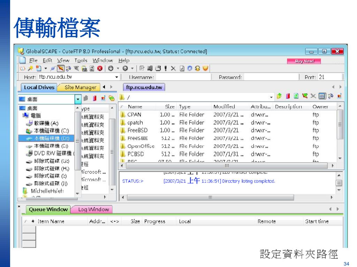Viewport: 357px width, 267px height.
Task: Toggle remote pane list view button
Action: coord(322,96)
